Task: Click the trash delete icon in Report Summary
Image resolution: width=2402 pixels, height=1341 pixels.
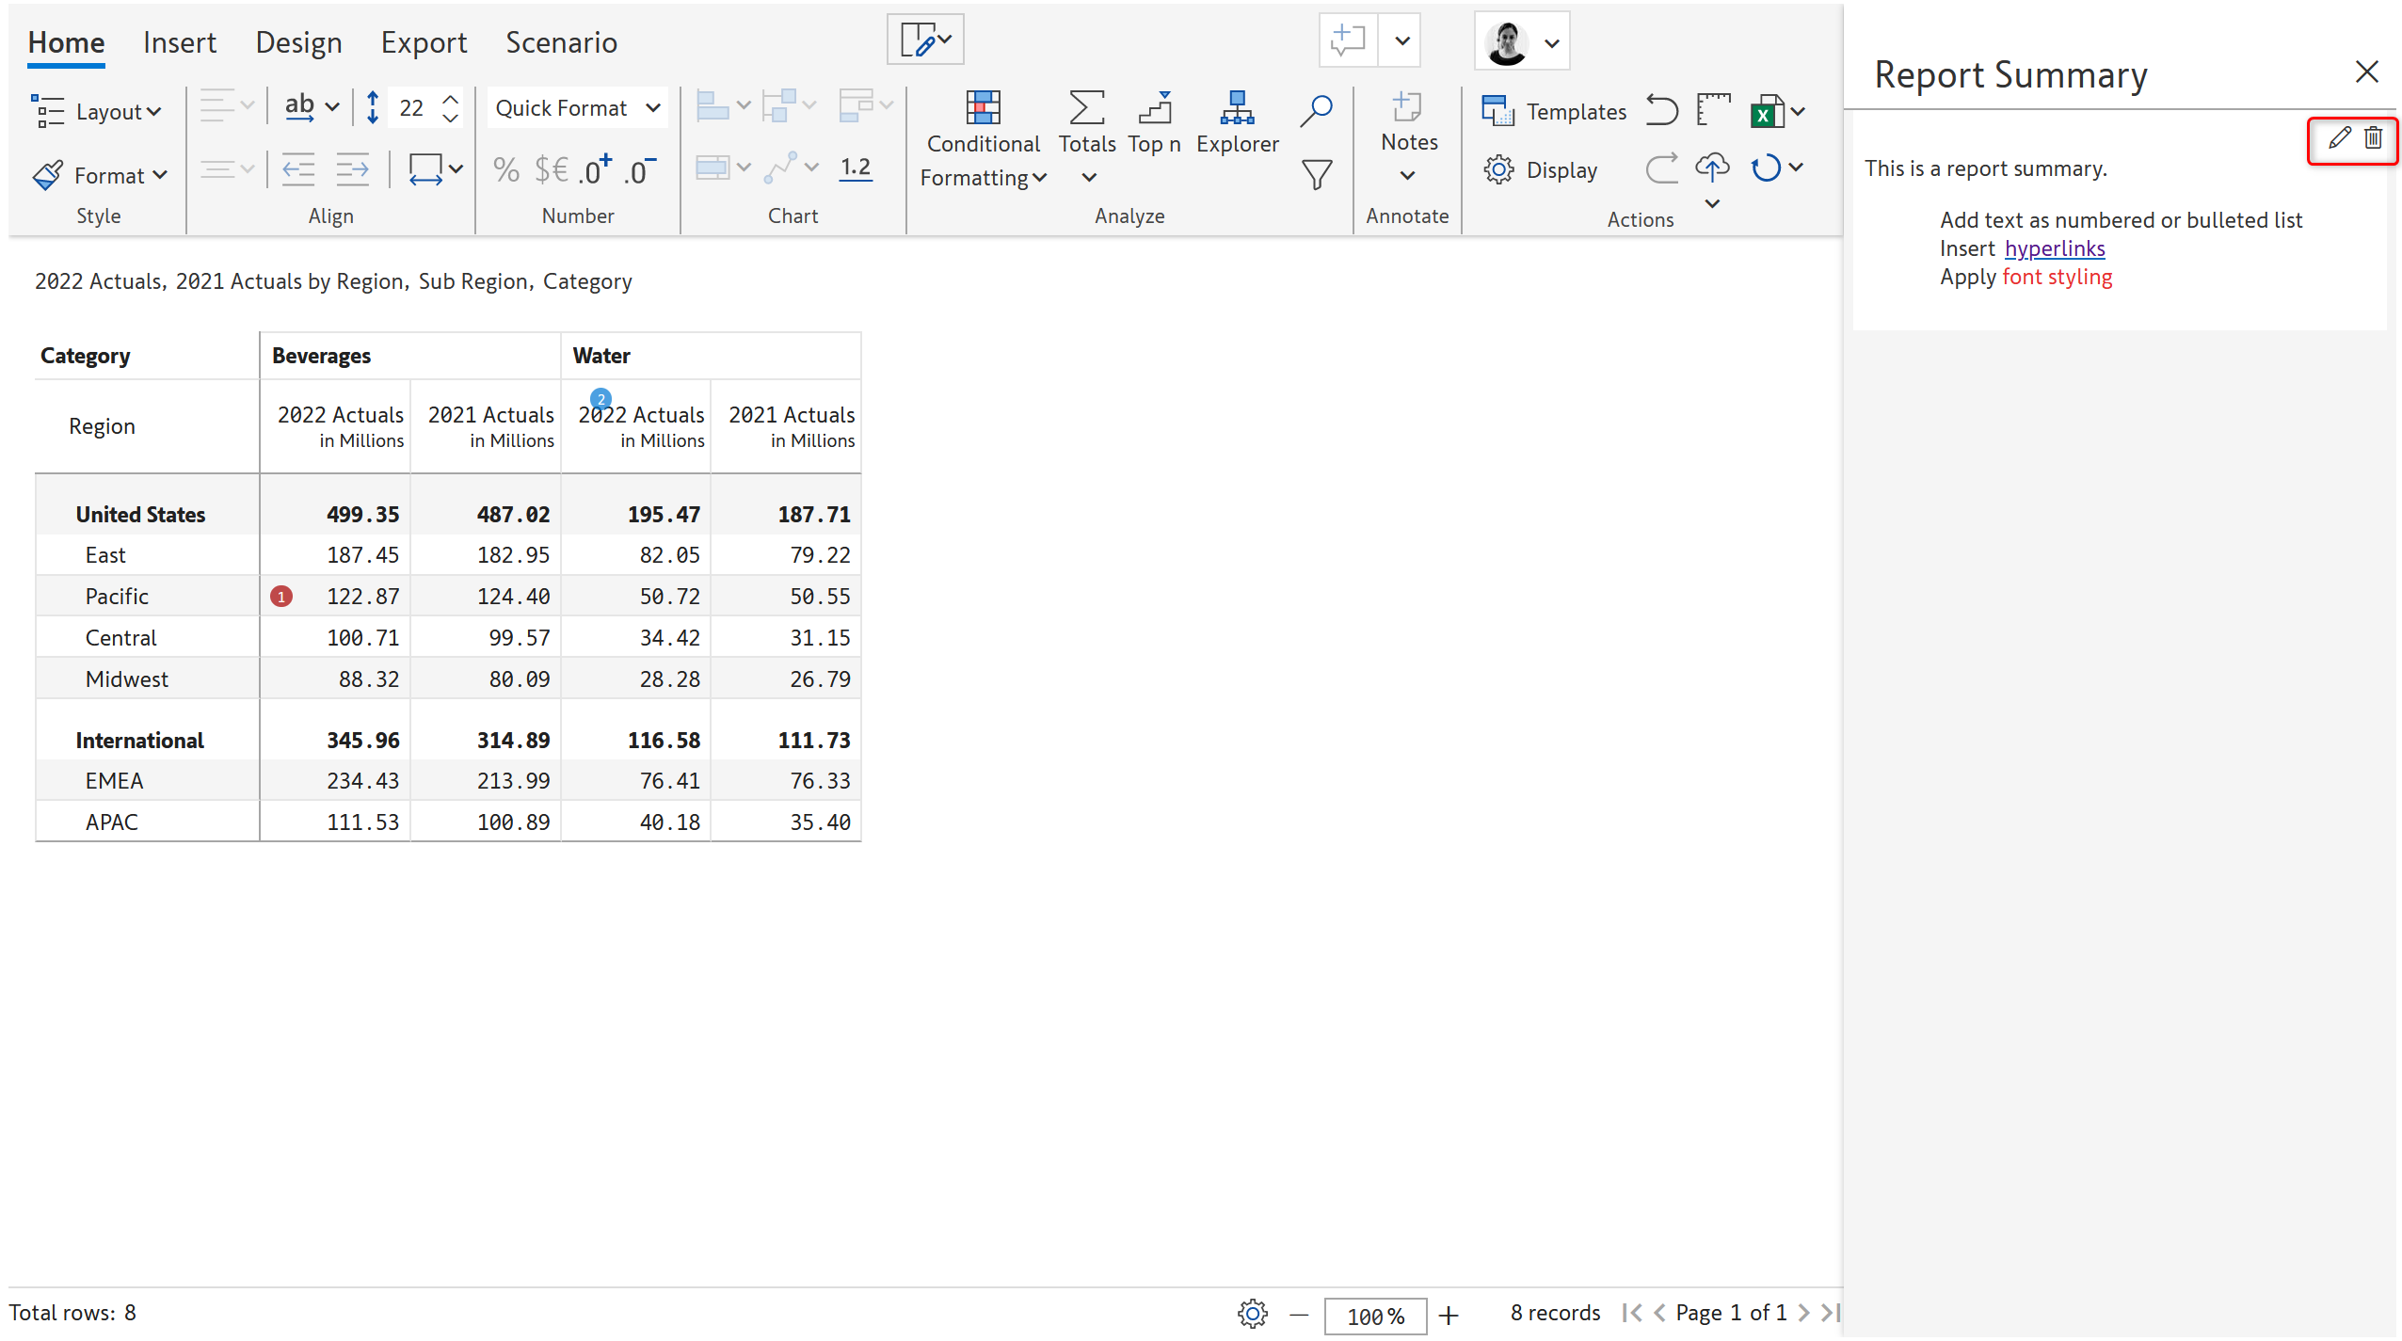Action: coord(2373,138)
